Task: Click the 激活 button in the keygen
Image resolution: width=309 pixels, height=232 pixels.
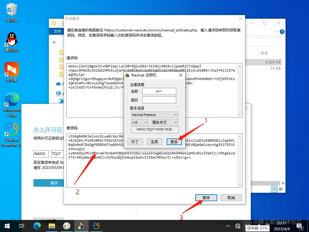Action: click(x=174, y=142)
